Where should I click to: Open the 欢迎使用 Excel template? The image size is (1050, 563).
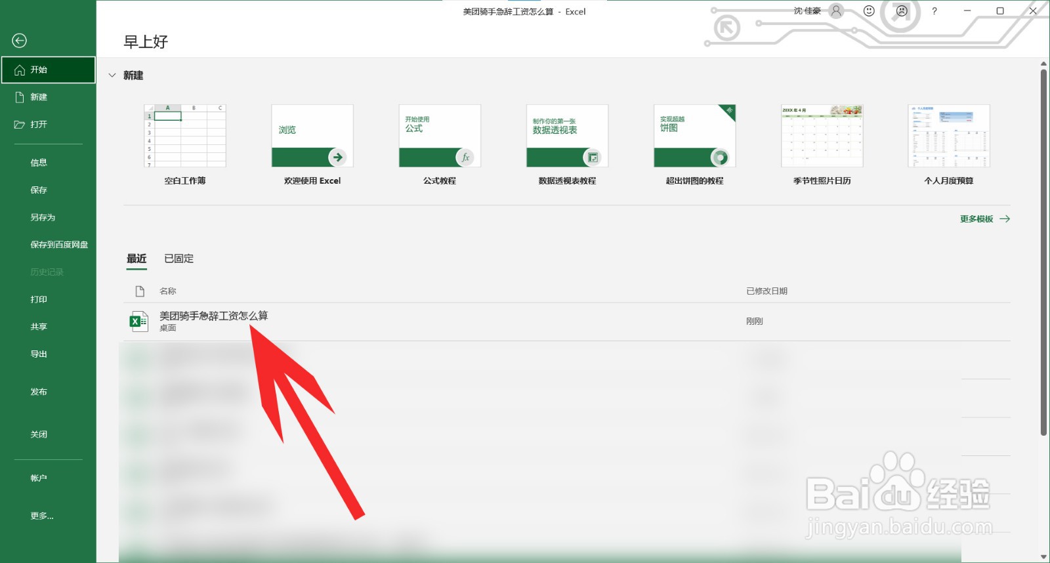(x=312, y=145)
